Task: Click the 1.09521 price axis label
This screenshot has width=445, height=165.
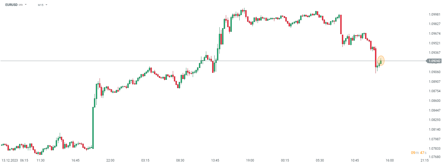Action: tap(435, 43)
